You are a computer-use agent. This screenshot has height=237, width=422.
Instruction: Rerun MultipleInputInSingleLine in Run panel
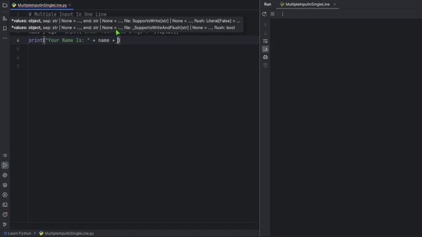click(264, 14)
